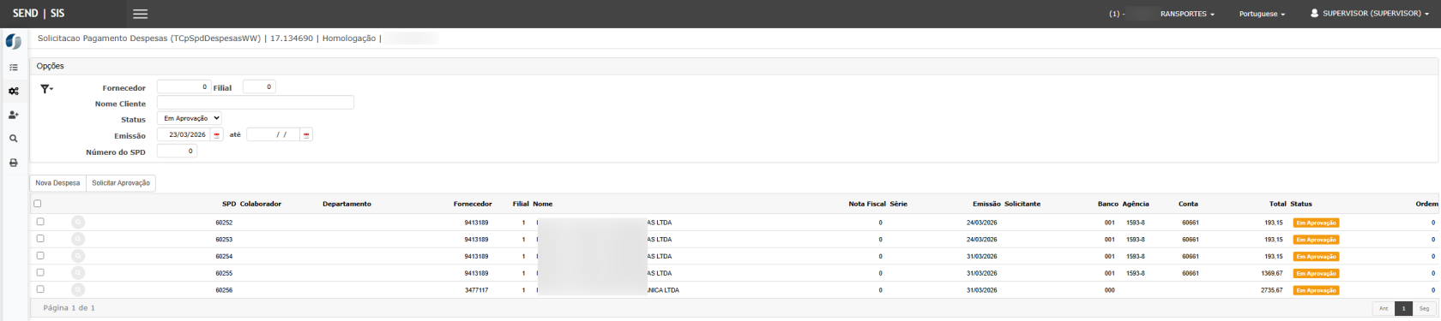Check the row for SPD 60253
The width and height of the screenshot is (1441, 321).
[40, 239]
